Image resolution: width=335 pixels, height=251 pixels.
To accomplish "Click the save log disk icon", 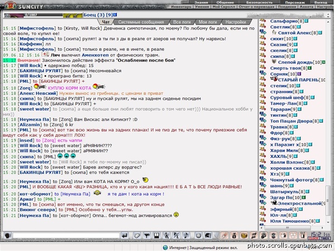I will click(x=156, y=235).
